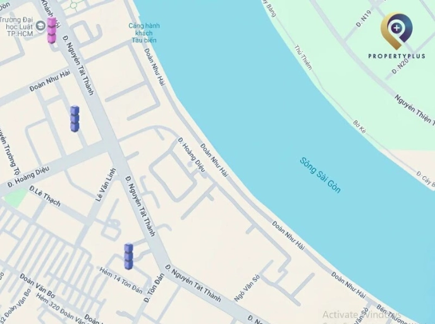Click the Ngô Văn Sở street label

[x=247, y=288]
